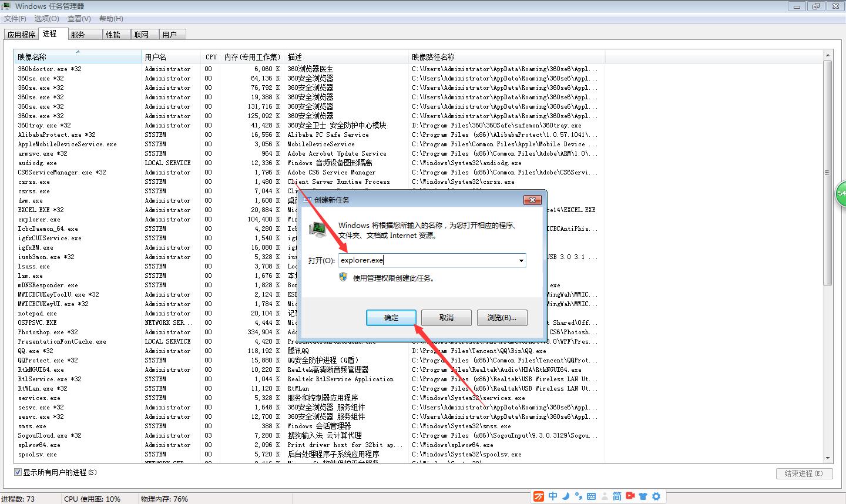Expand the 打开(O) combo box dropdown arrow
The height and width of the screenshot is (504, 846).
[x=521, y=260]
